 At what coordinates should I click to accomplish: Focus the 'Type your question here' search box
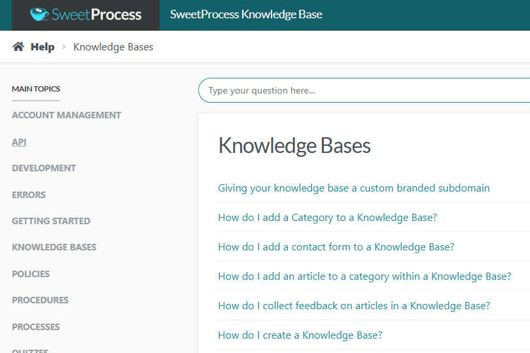(x=366, y=90)
